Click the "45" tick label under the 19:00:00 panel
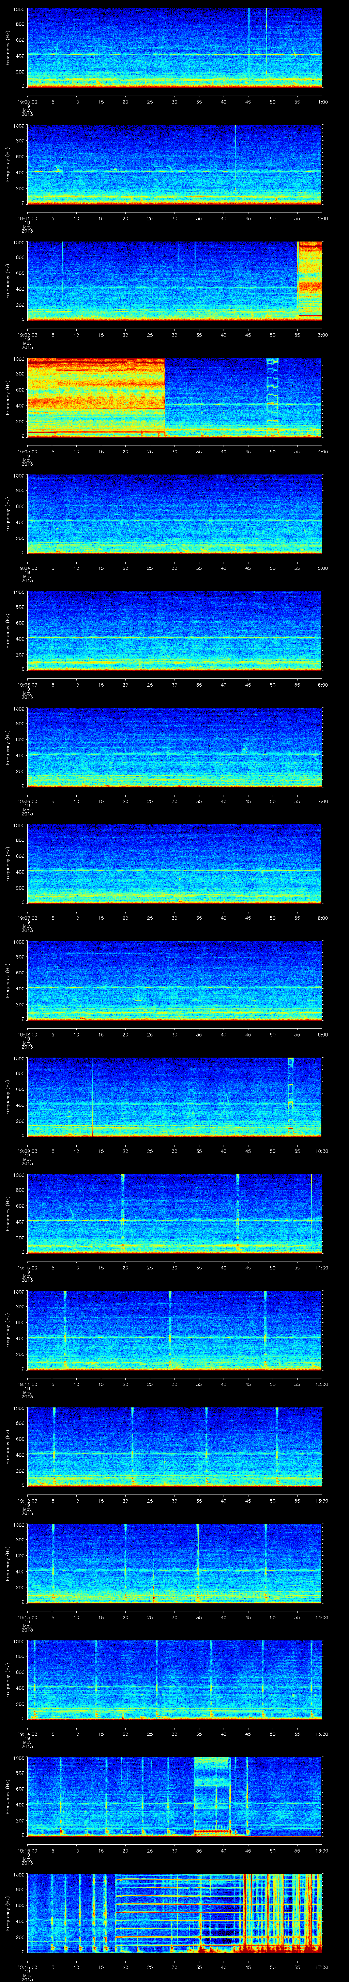 pyautogui.click(x=248, y=101)
